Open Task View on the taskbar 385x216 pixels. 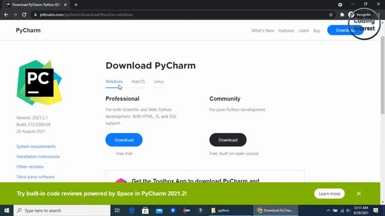point(117,211)
